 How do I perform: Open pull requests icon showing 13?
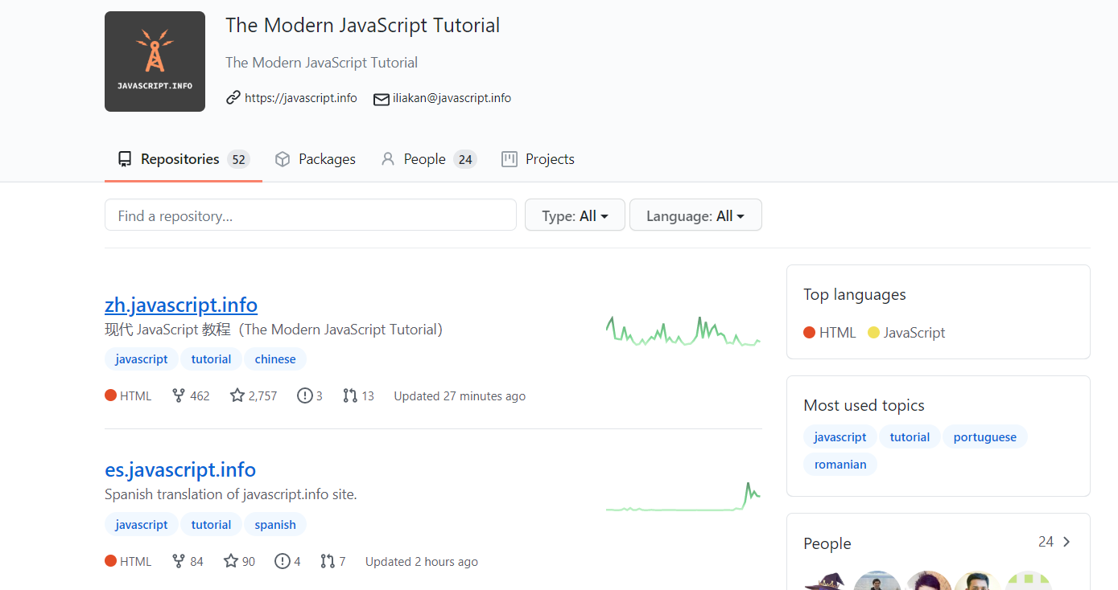[x=350, y=395]
